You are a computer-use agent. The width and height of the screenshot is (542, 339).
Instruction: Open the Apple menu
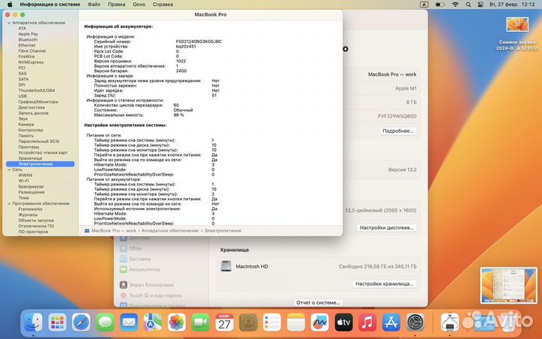(10, 5)
